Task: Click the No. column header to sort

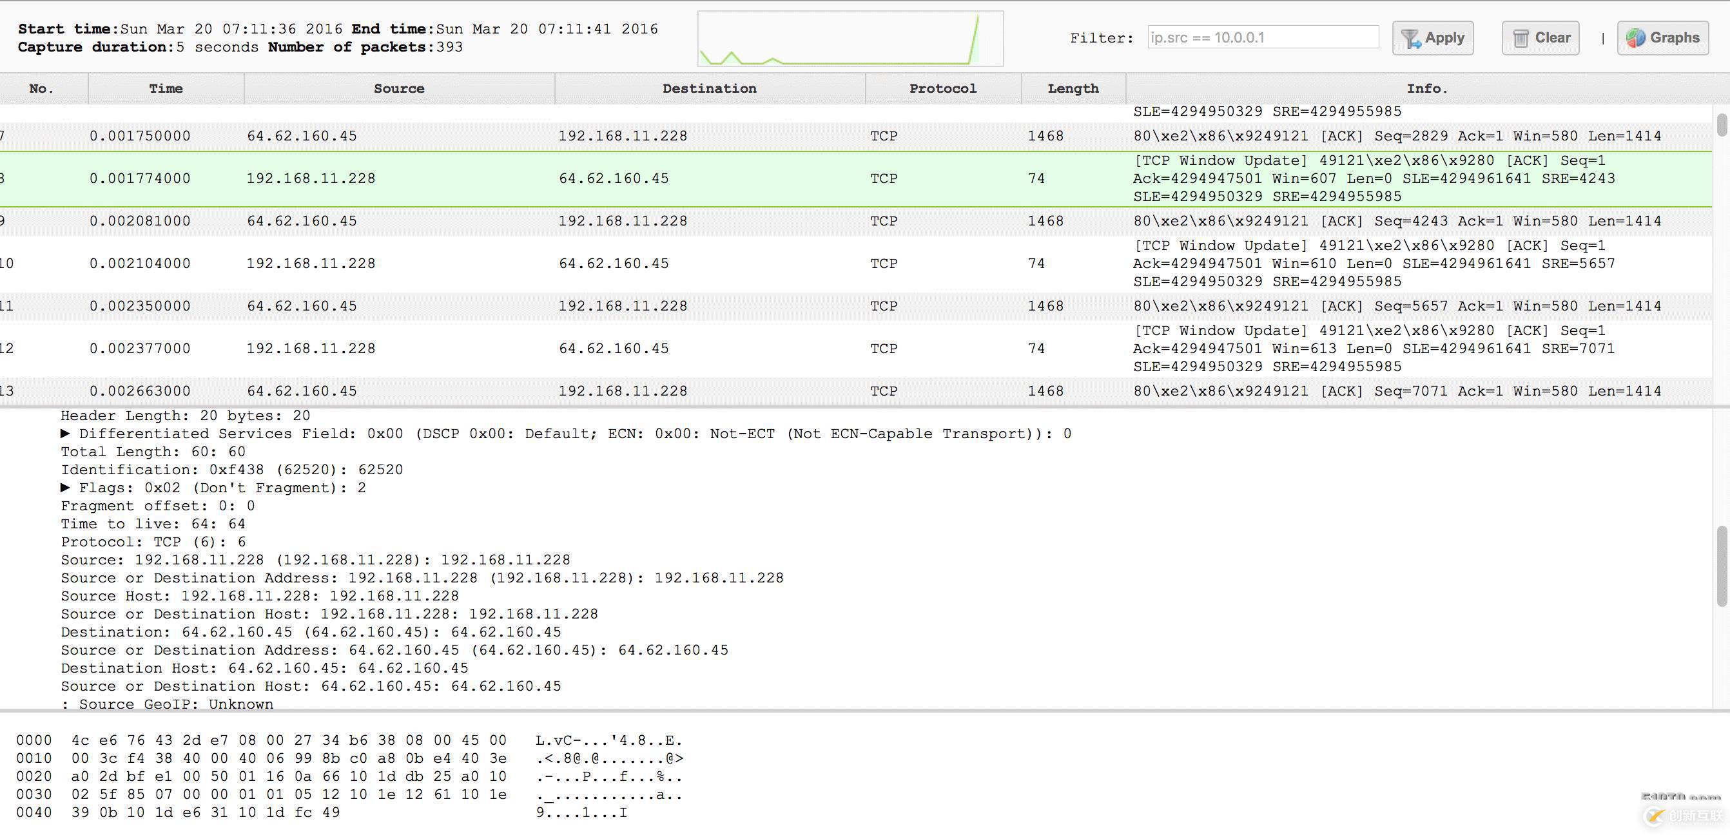Action: point(42,87)
